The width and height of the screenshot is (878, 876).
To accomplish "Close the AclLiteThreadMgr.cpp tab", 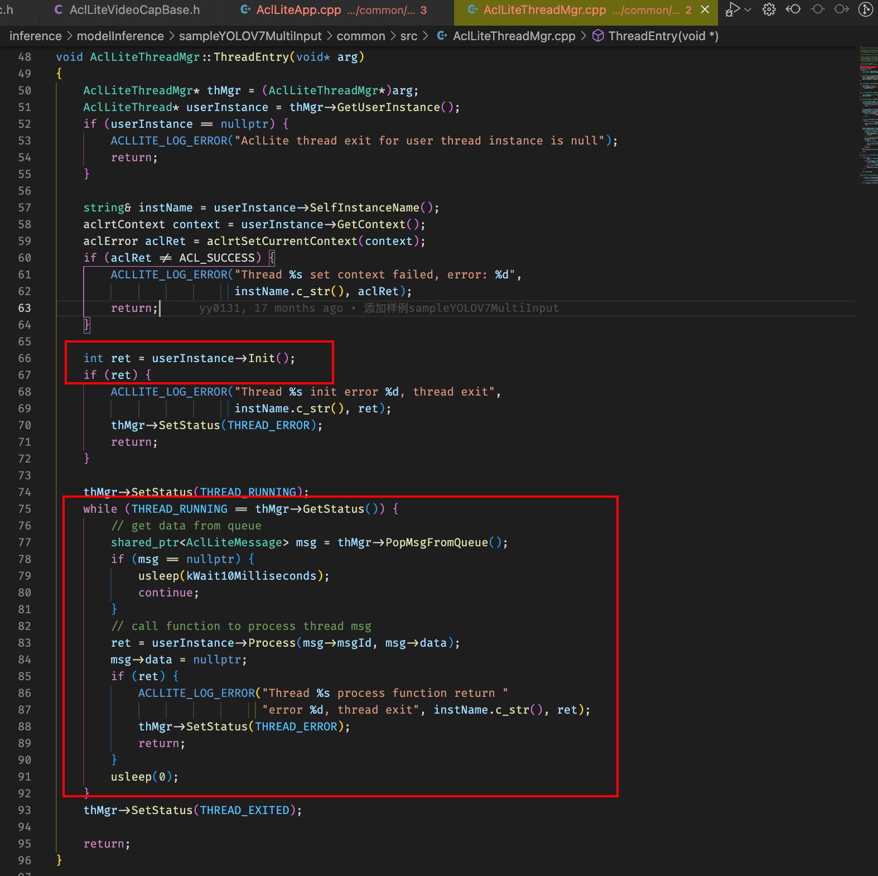I will [705, 9].
